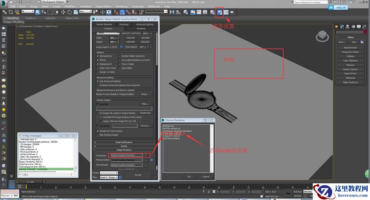
Task: Open the Hierarchy command panel tab
Action: coord(348,26)
